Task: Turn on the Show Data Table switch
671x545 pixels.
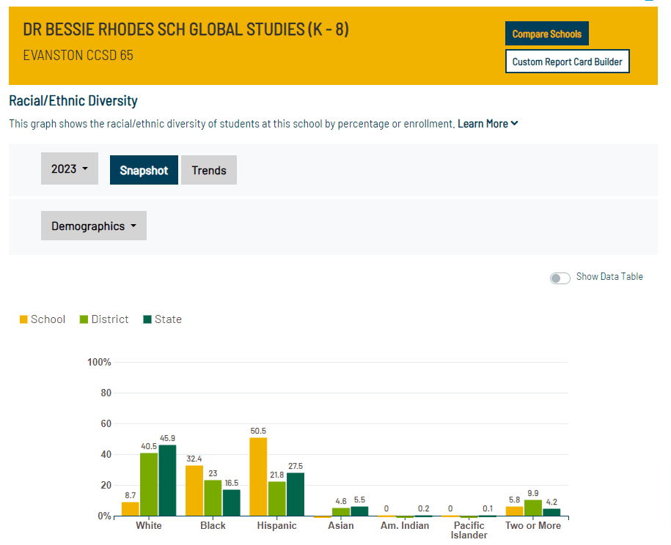Action: [560, 278]
